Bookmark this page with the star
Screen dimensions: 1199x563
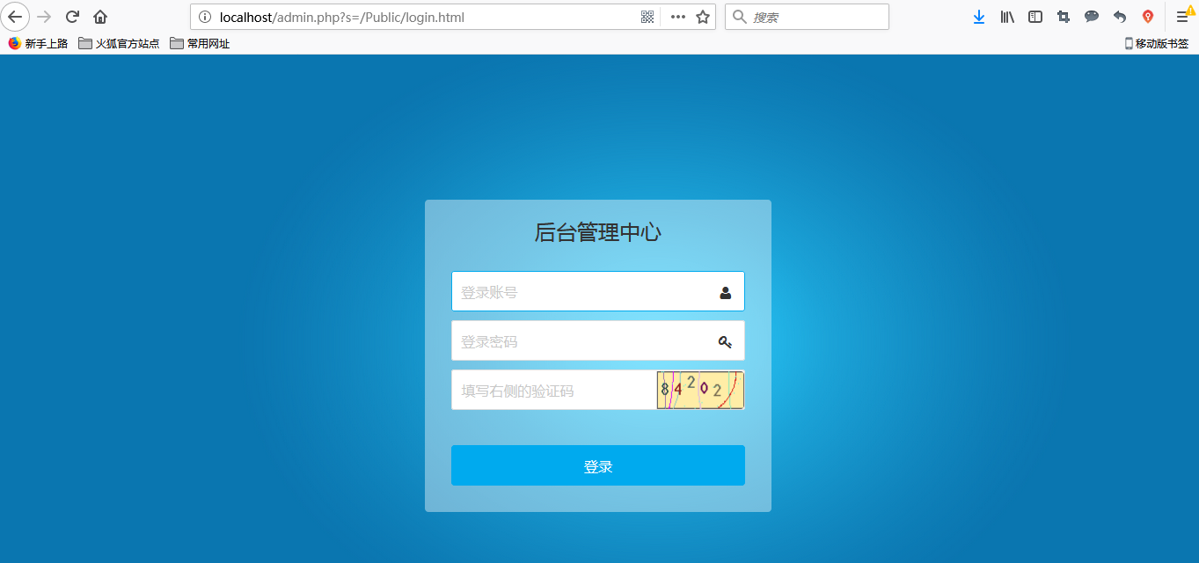tap(703, 17)
